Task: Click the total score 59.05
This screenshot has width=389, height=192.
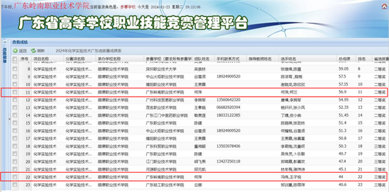Action: pyautogui.click(x=344, y=69)
